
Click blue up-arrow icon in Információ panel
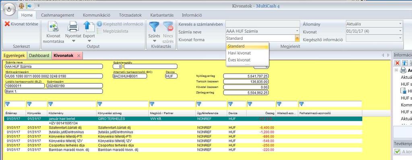tap(405, 63)
